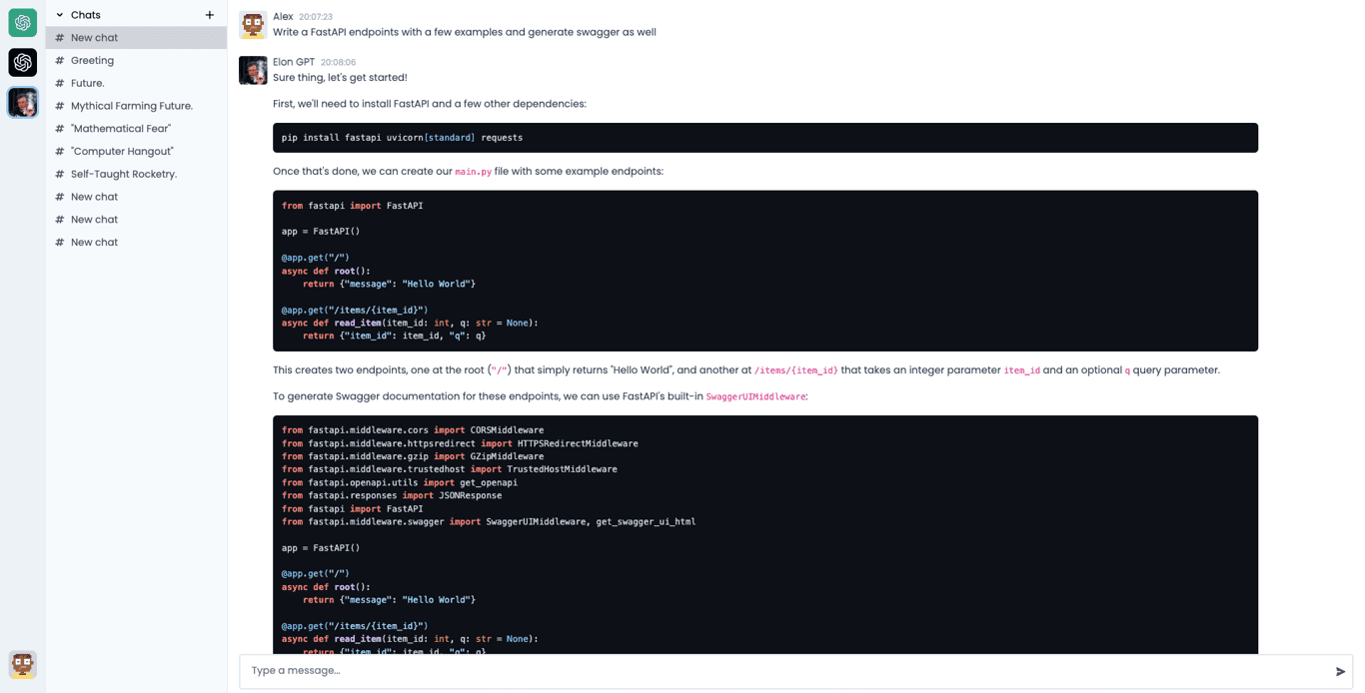Click Elon GPT's profile picture next to his reply
Screen dimensions: 1365x693
click(252, 70)
